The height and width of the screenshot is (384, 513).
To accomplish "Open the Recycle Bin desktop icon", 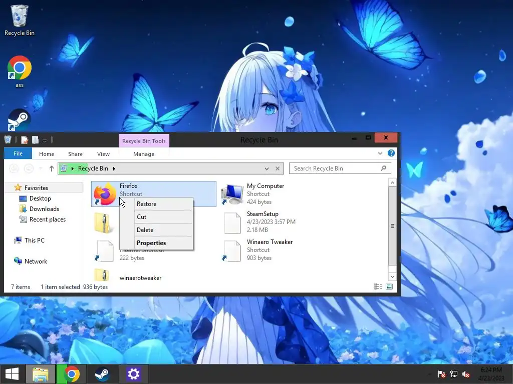I will pyautogui.click(x=20, y=20).
